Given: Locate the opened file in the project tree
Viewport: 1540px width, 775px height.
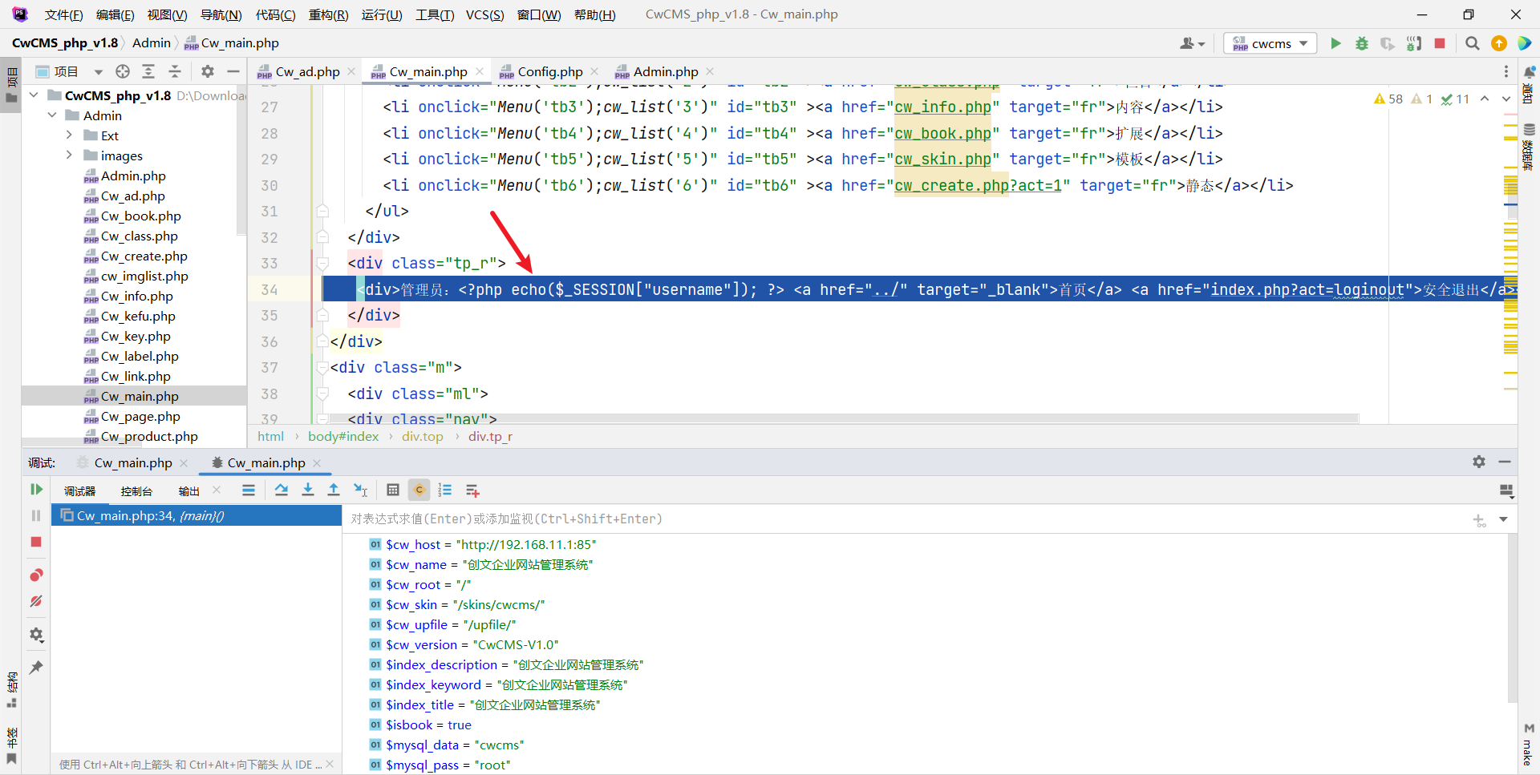Looking at the screenshot, I should pos(123,71).
